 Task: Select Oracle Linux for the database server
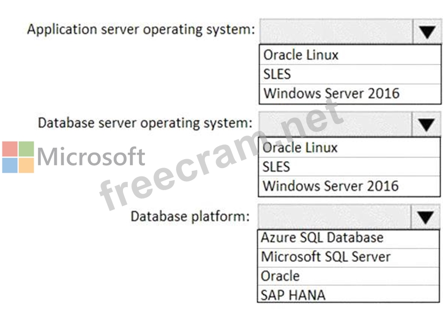tap(349, 148)
